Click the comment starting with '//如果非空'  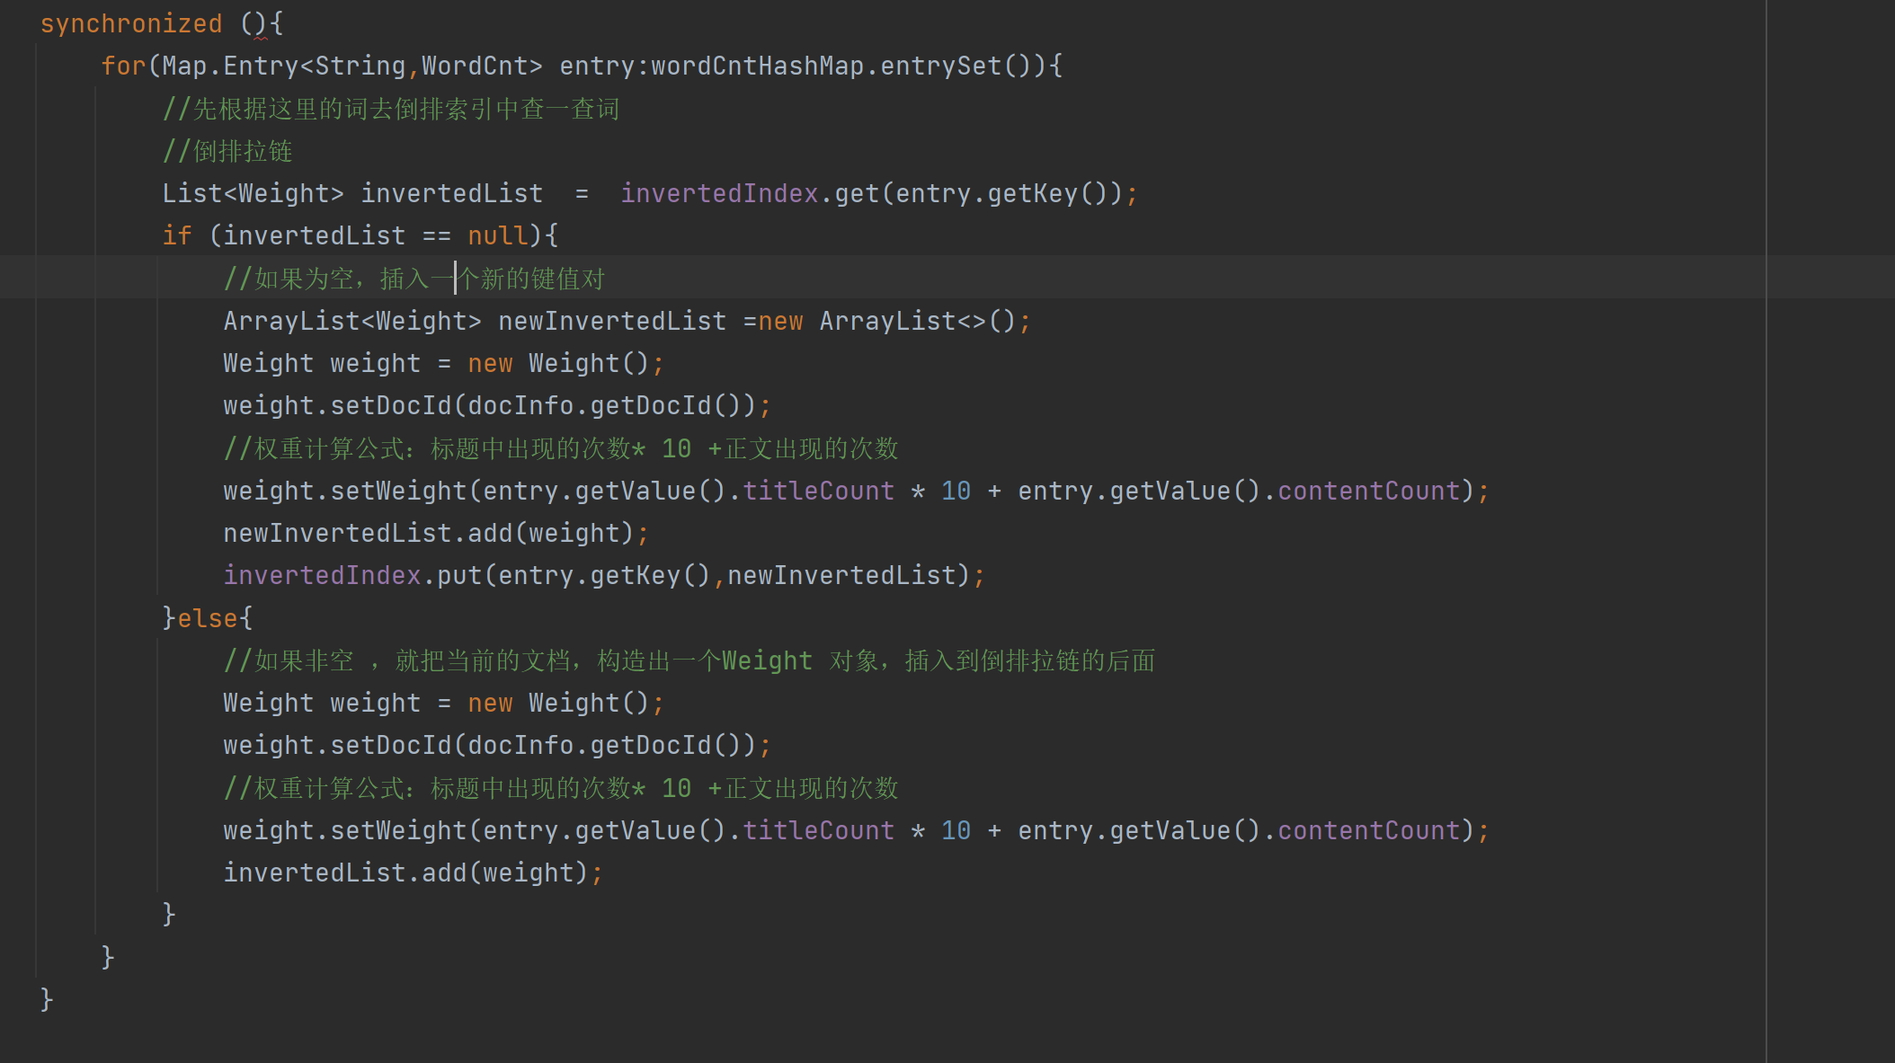tap(689, 660)
